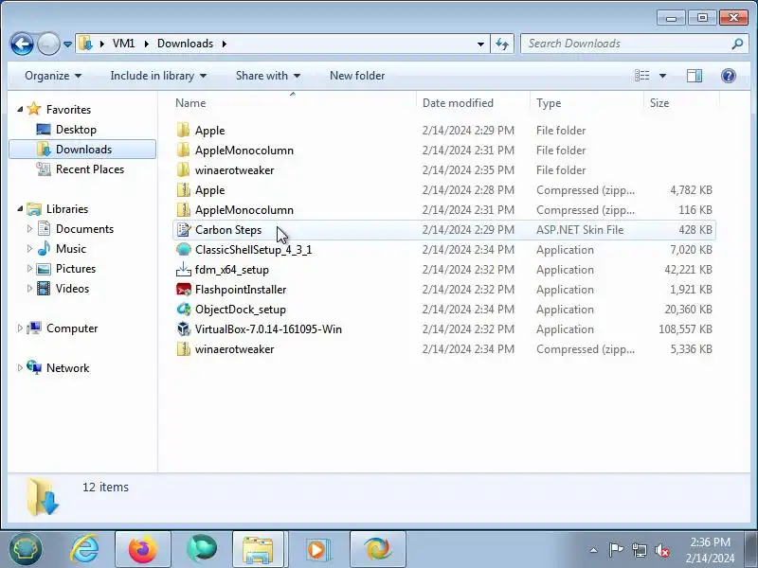Select the ClassicShellSetup_4_3_1 shell icon
Viewport: 758px width, 568px height.
(183, 249)
